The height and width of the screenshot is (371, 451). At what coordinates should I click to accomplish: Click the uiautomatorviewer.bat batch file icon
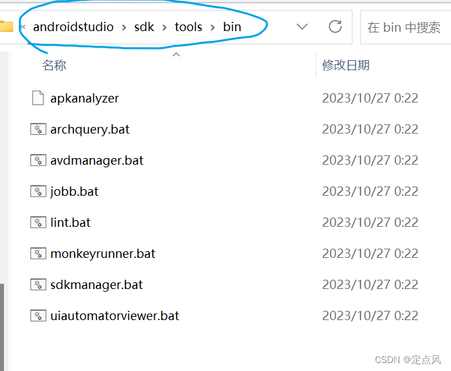[38, 316]
